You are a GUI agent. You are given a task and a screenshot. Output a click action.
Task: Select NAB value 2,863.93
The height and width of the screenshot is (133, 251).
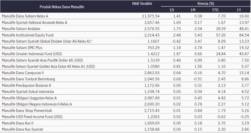[x=152, y=73]
